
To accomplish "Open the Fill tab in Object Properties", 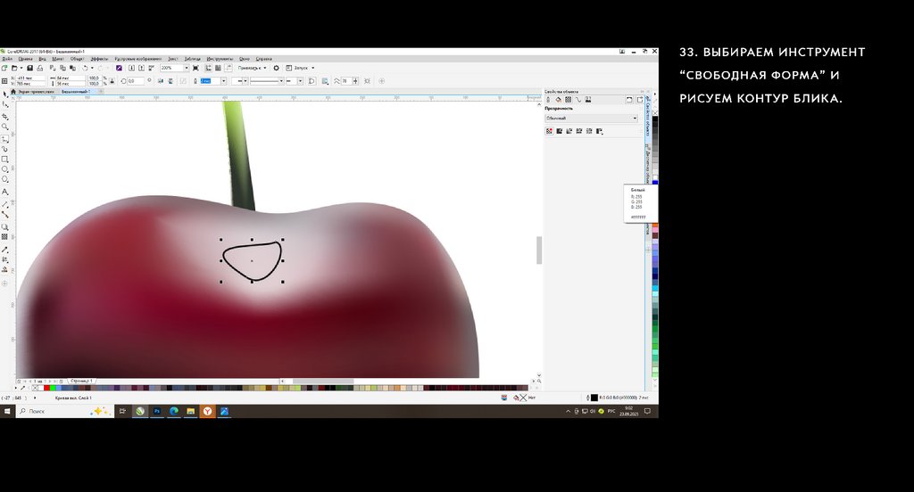I will [x=558, y=100].
